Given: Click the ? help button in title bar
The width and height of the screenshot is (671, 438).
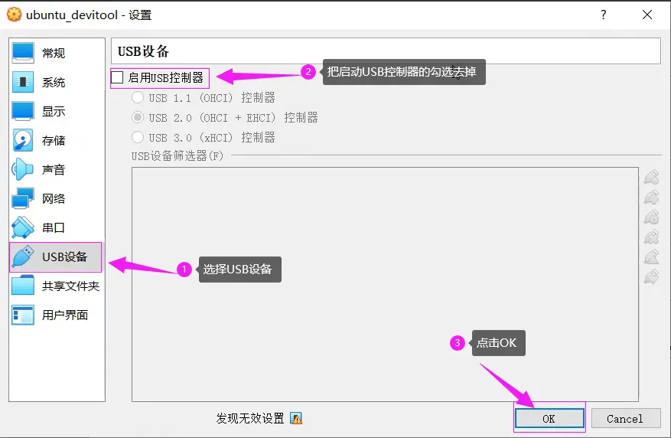Looking at the screenshot, I should pyautogui.click(x=603, y=15).
